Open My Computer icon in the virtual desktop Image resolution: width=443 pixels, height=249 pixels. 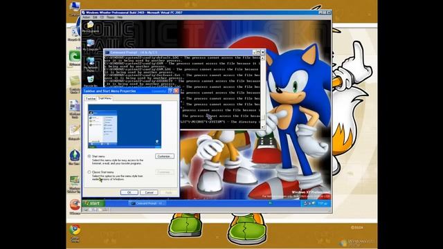pyautogui.click(x=91, y=45)
